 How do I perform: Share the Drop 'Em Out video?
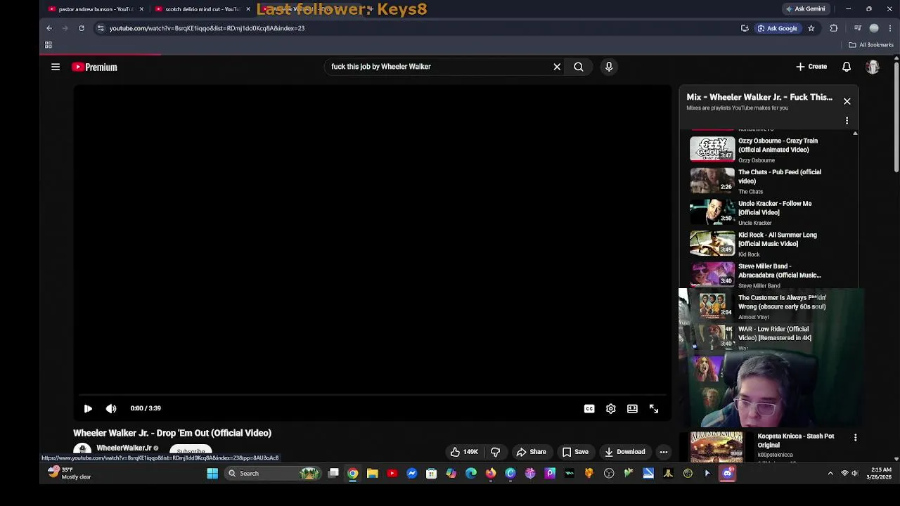(532, 452)
